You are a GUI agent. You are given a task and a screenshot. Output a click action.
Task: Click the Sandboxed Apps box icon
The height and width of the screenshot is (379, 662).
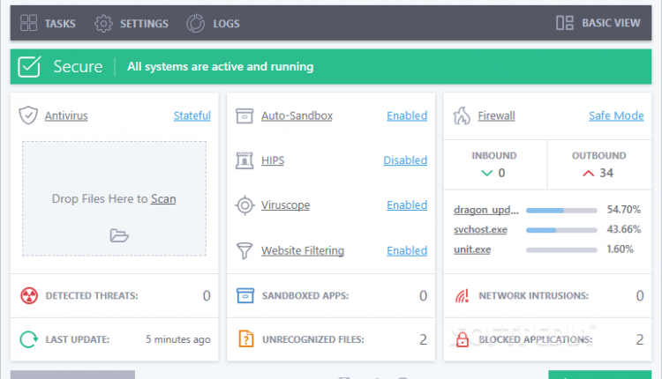click(x=244, y=295)
